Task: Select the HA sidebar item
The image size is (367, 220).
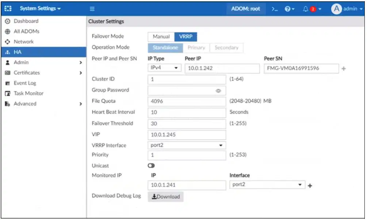Action: click(44, 52)
